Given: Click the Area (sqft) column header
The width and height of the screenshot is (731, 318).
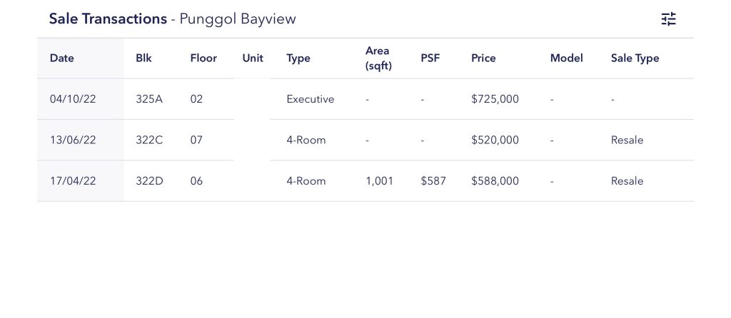Looking at the screenshot, I should pos(378,58).
